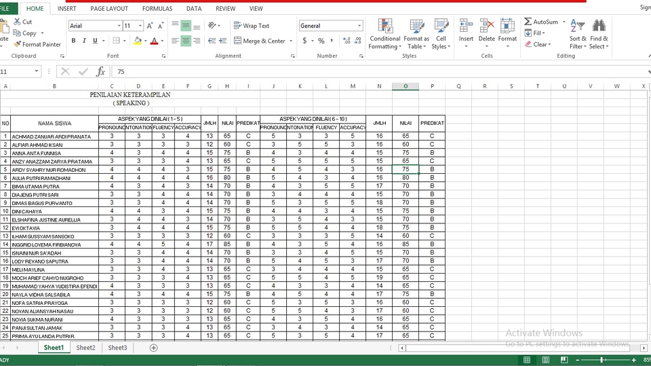Screen dimensions: 651x366
Task: Click Merge & Center button
Action: 260,41
